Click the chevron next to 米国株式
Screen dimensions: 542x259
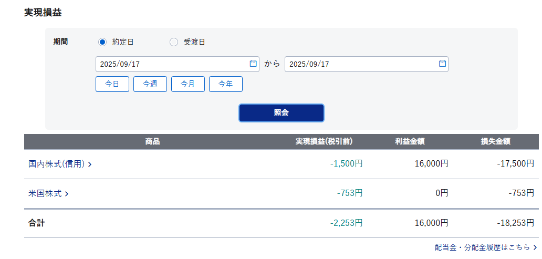(67, 194)
